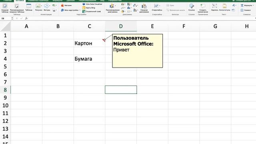
Task: Insert a SmartArt graphic
Action: pyautogui.click(x=54, y=6)
